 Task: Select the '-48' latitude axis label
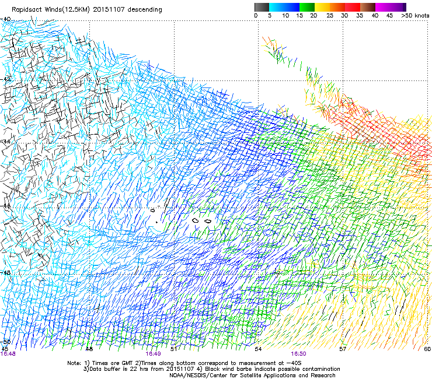(x=5, y=272)
